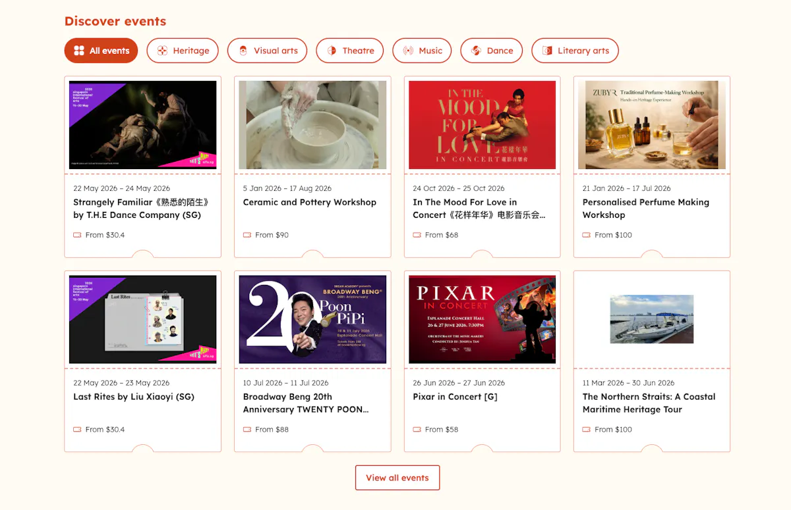The width and height of the screenshot is (791, 510).
Task: Click the From $68 price text
Action: coord(442,235)
